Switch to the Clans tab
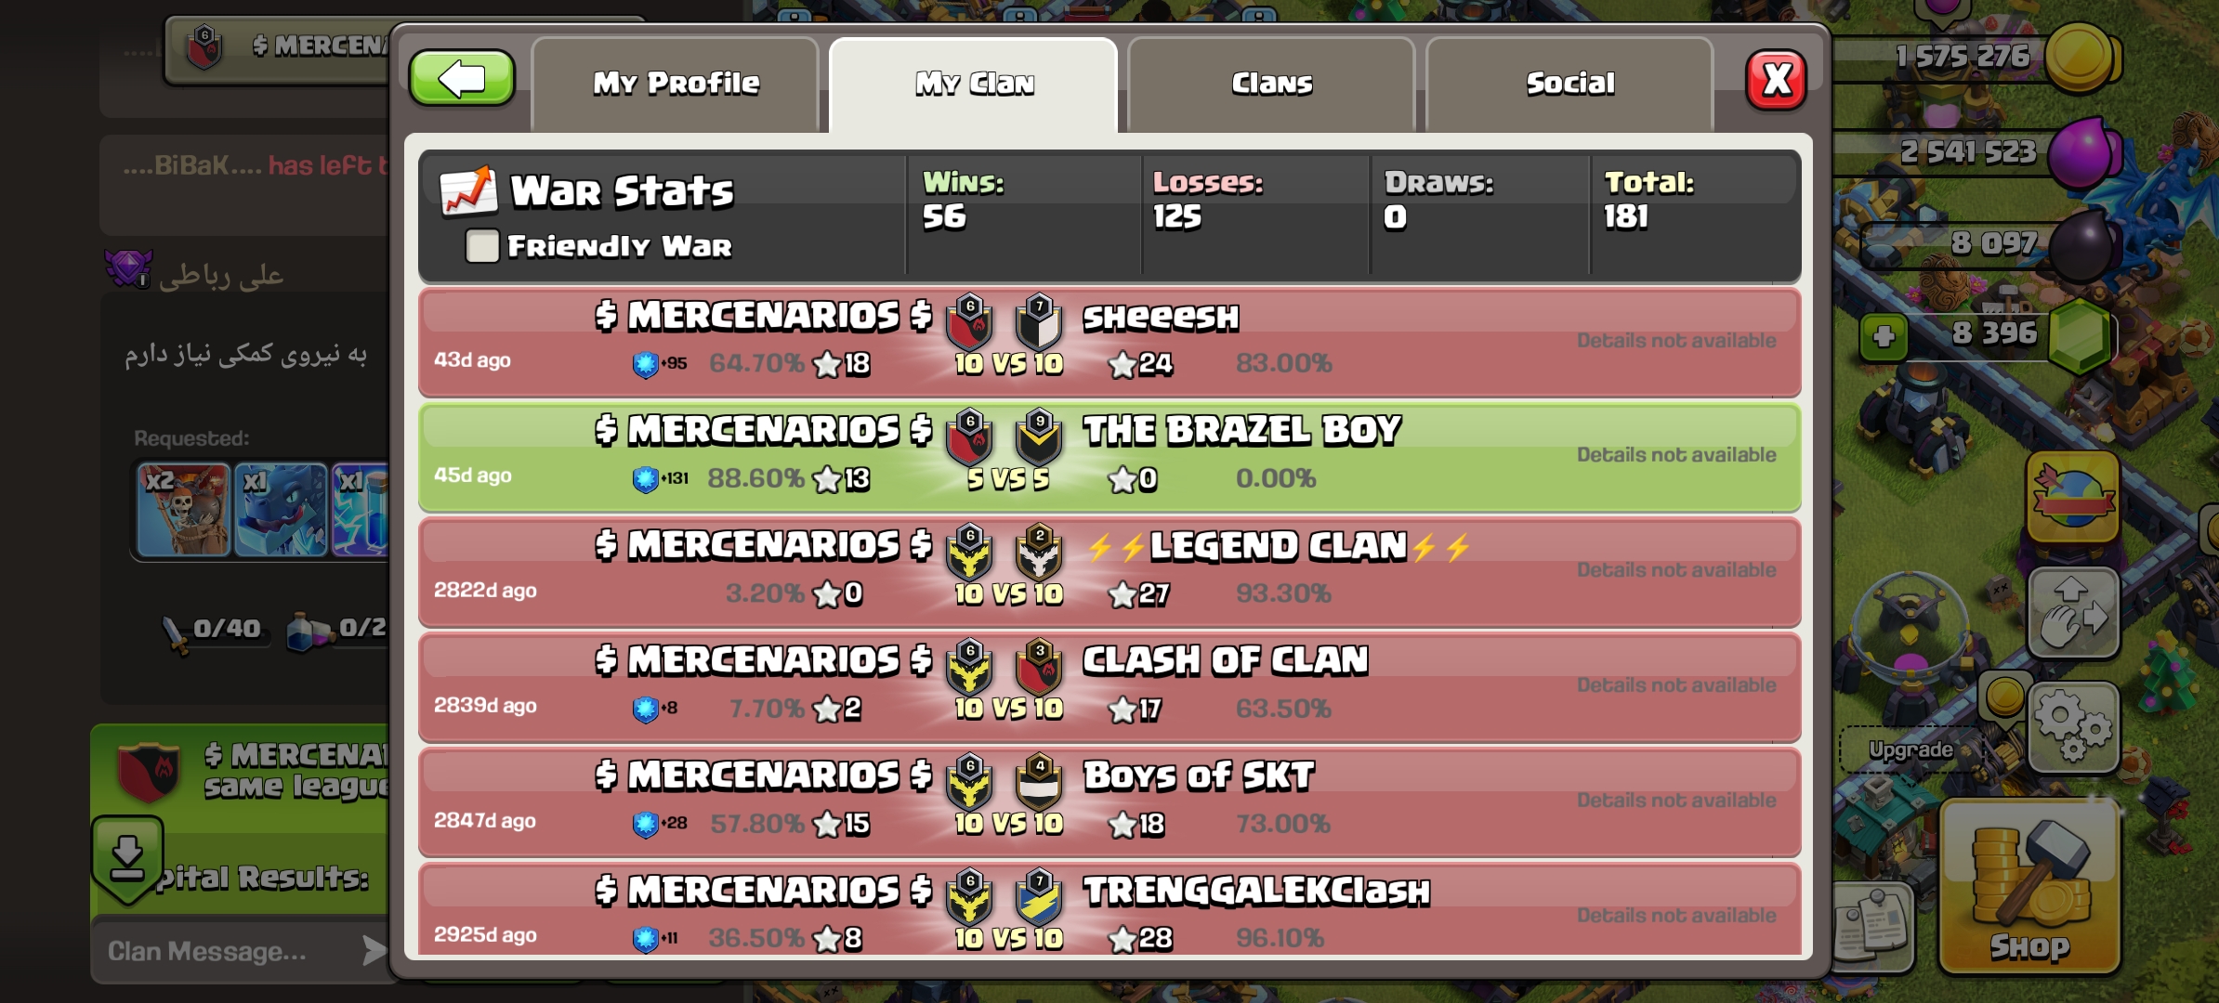This screenshot has width=2219, height=1003. pos(1271,84)
